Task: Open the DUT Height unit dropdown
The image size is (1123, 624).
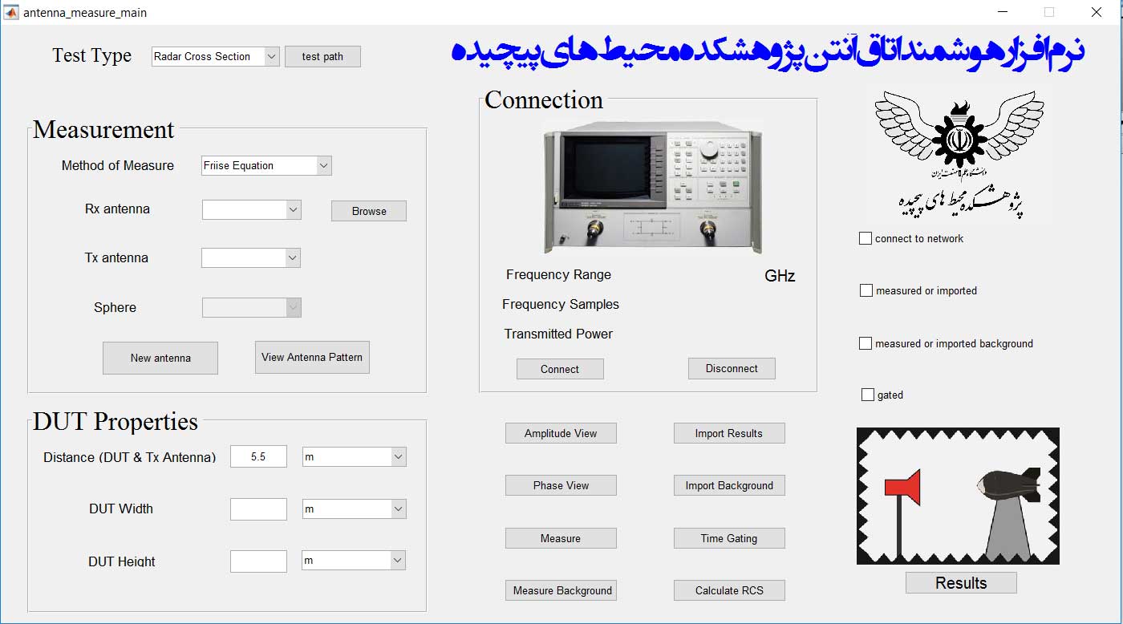Action: tap(355, 561)
